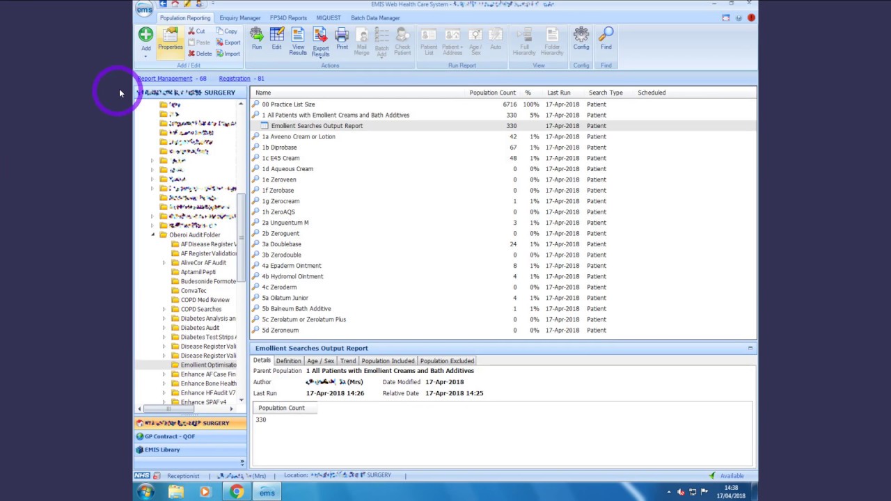
Task: Click the EMIS application logo button
Action: pyautogui.click(x=144, y=9)
